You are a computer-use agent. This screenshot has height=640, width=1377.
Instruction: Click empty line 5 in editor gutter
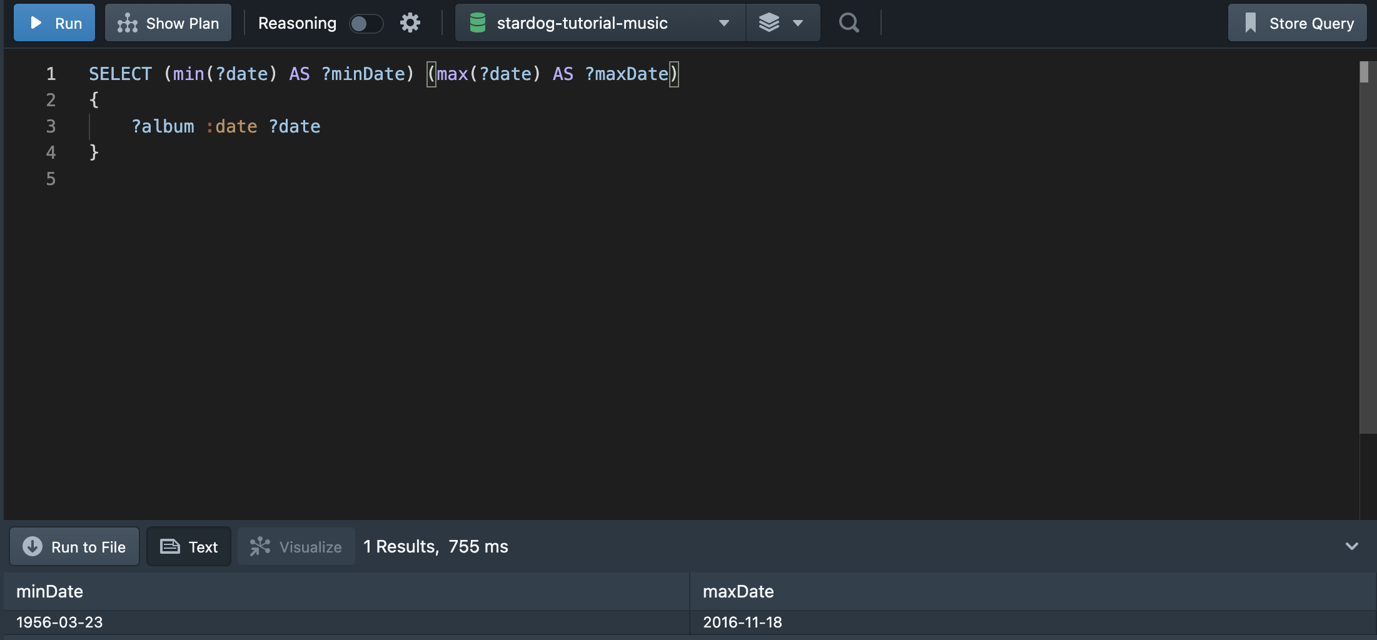tap(51, 179)
